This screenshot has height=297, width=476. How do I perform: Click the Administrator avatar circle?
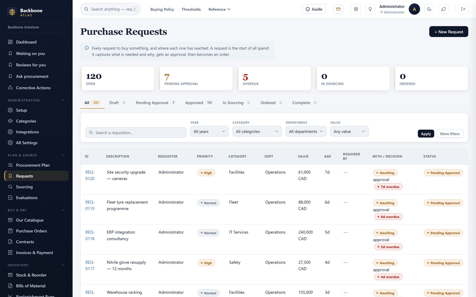[414, 9]
